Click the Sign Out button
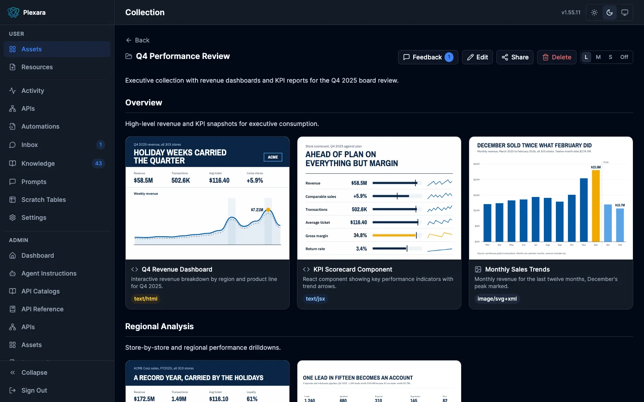644x402 pixels. (57, 390)
